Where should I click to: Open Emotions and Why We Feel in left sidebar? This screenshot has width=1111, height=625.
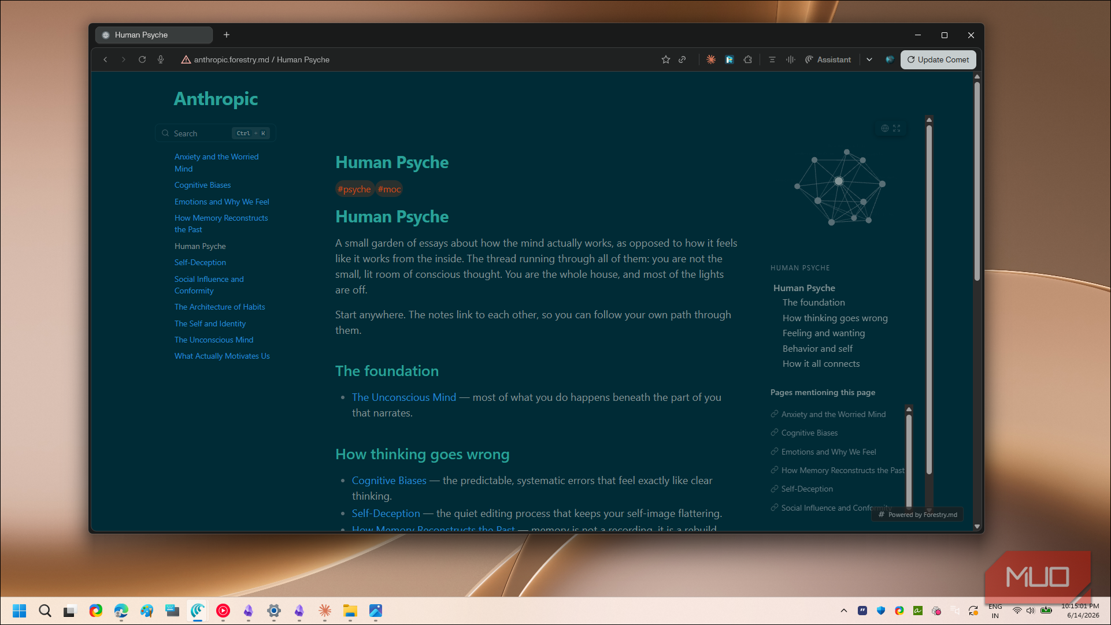[221, 202]
